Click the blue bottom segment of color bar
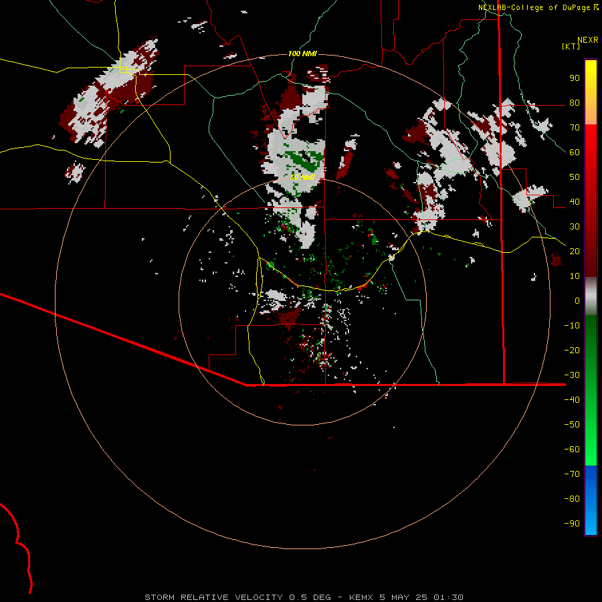The image size is (602, 602). pyautogui.click(x=591, y=500)
